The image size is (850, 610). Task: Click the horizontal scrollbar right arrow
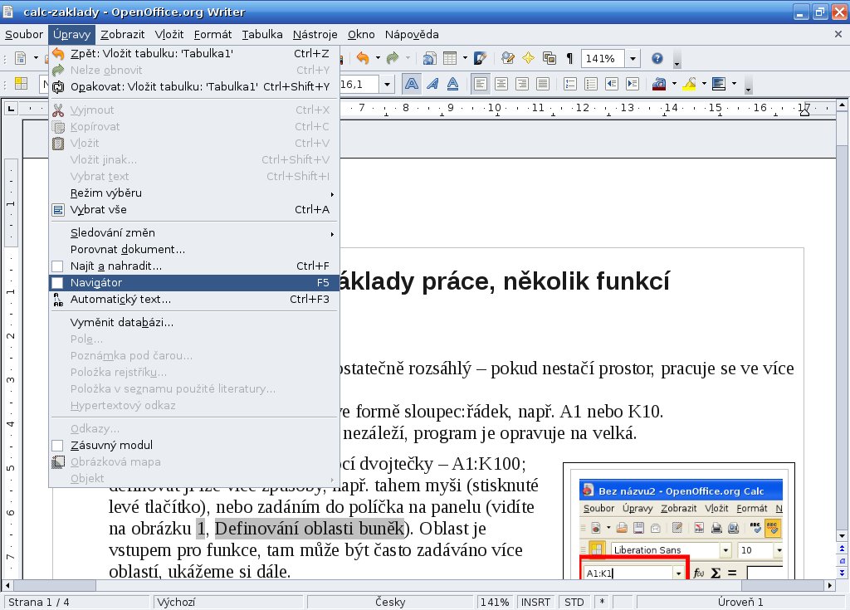pyautogui.click(x=830, y=586)
